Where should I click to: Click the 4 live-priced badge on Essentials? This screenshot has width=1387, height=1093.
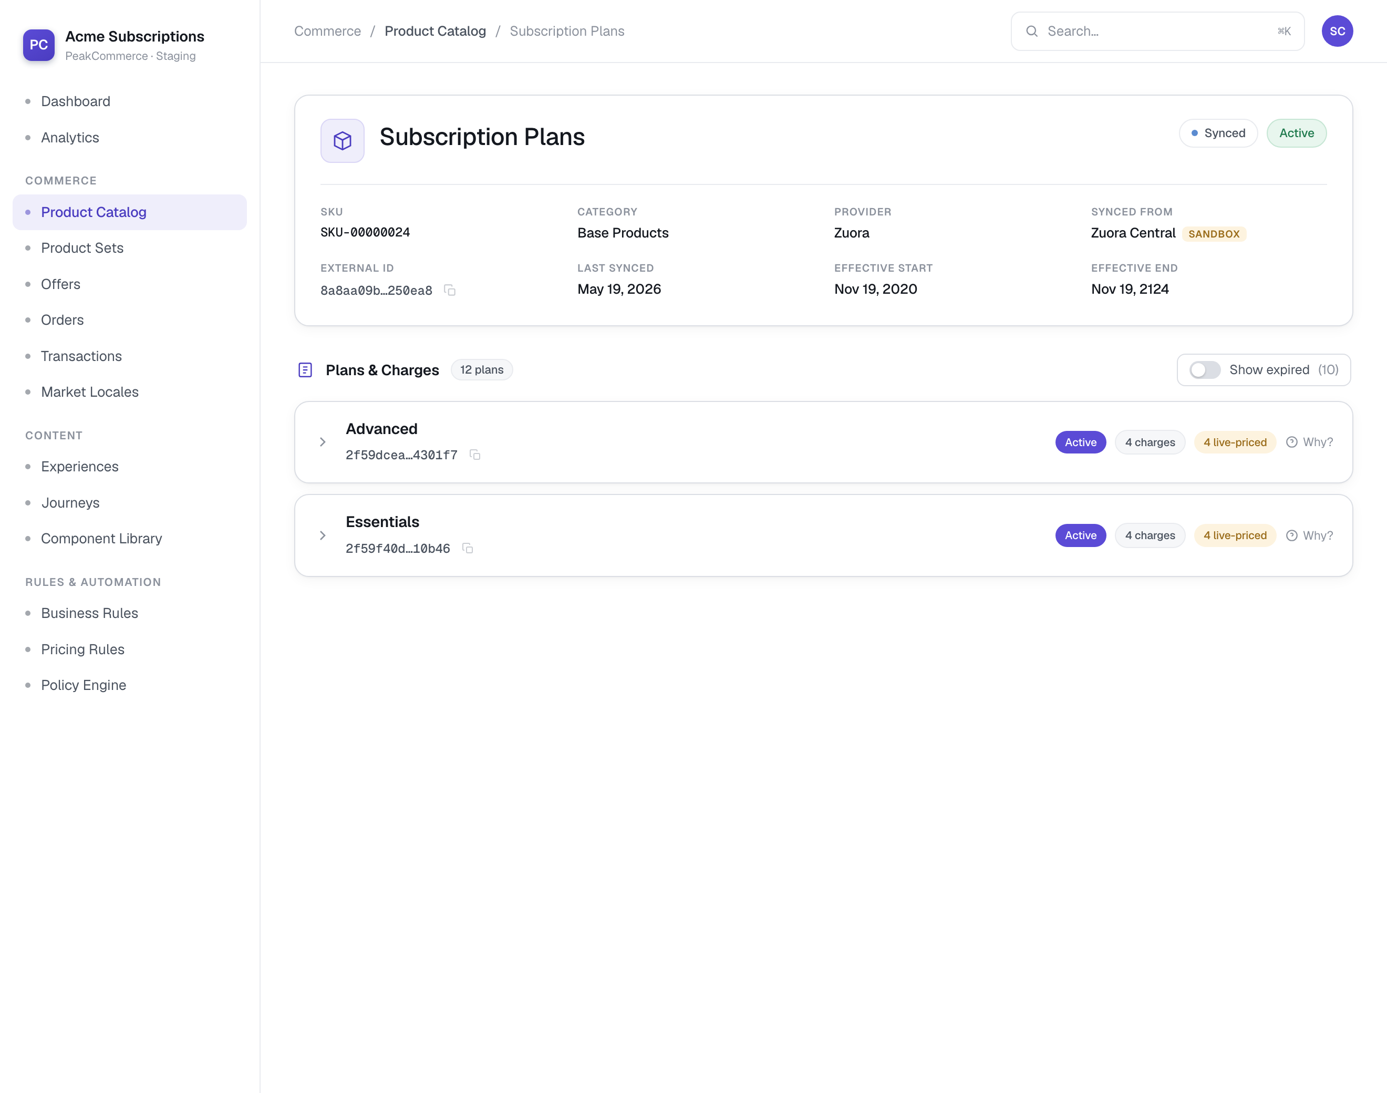tap(1235, 535)
